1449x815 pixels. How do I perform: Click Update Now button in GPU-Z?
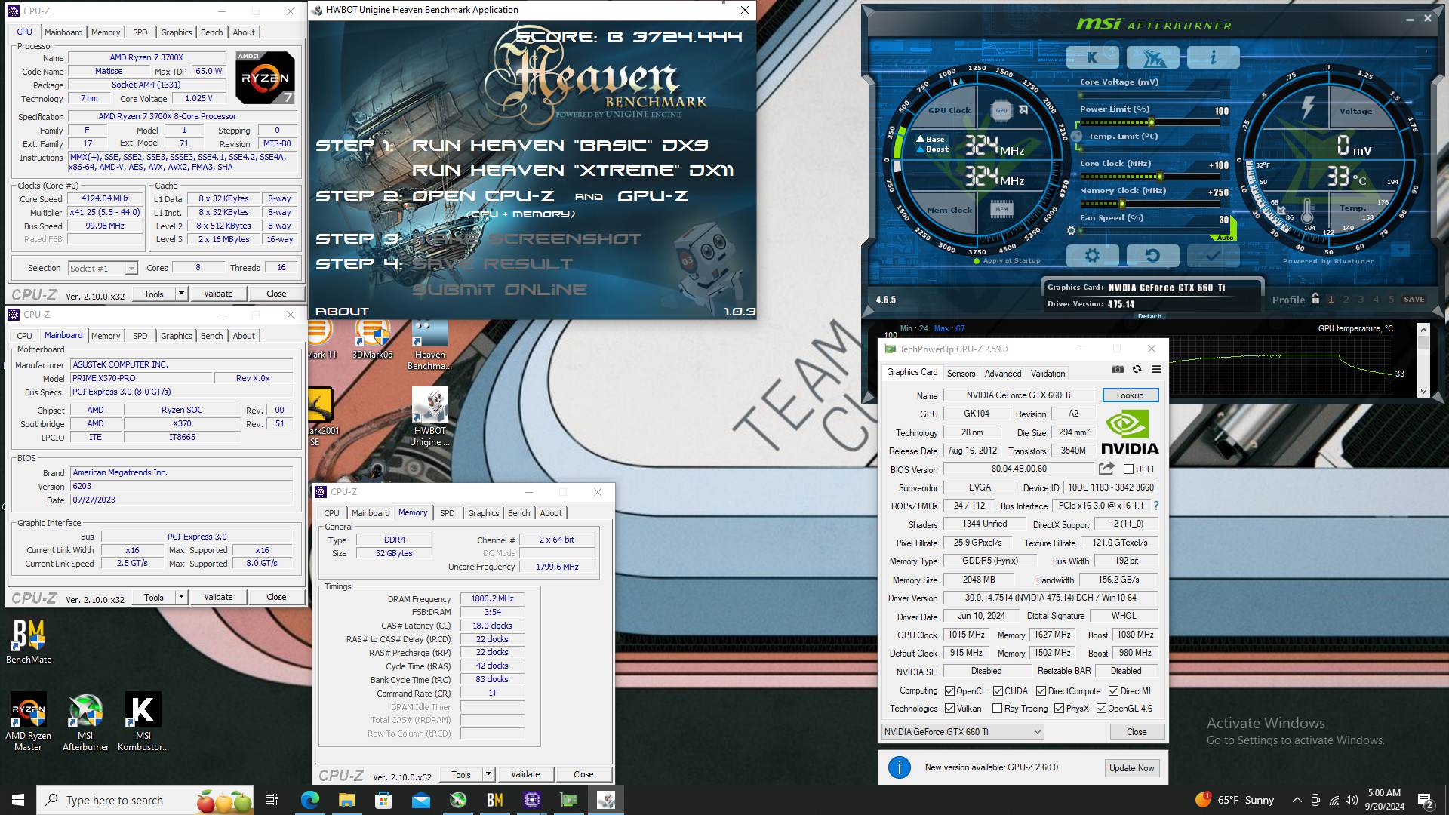(x=1131, y=768)
